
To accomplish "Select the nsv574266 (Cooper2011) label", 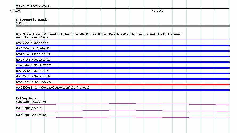I will (x=34, y=60).
